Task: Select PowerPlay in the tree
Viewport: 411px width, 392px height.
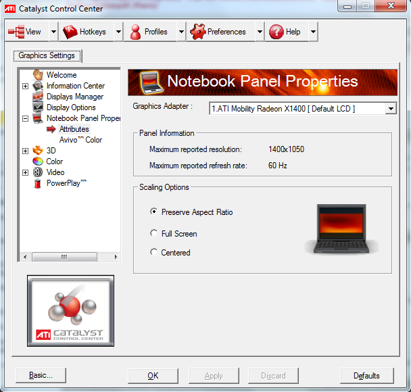Action: (66, 183)
